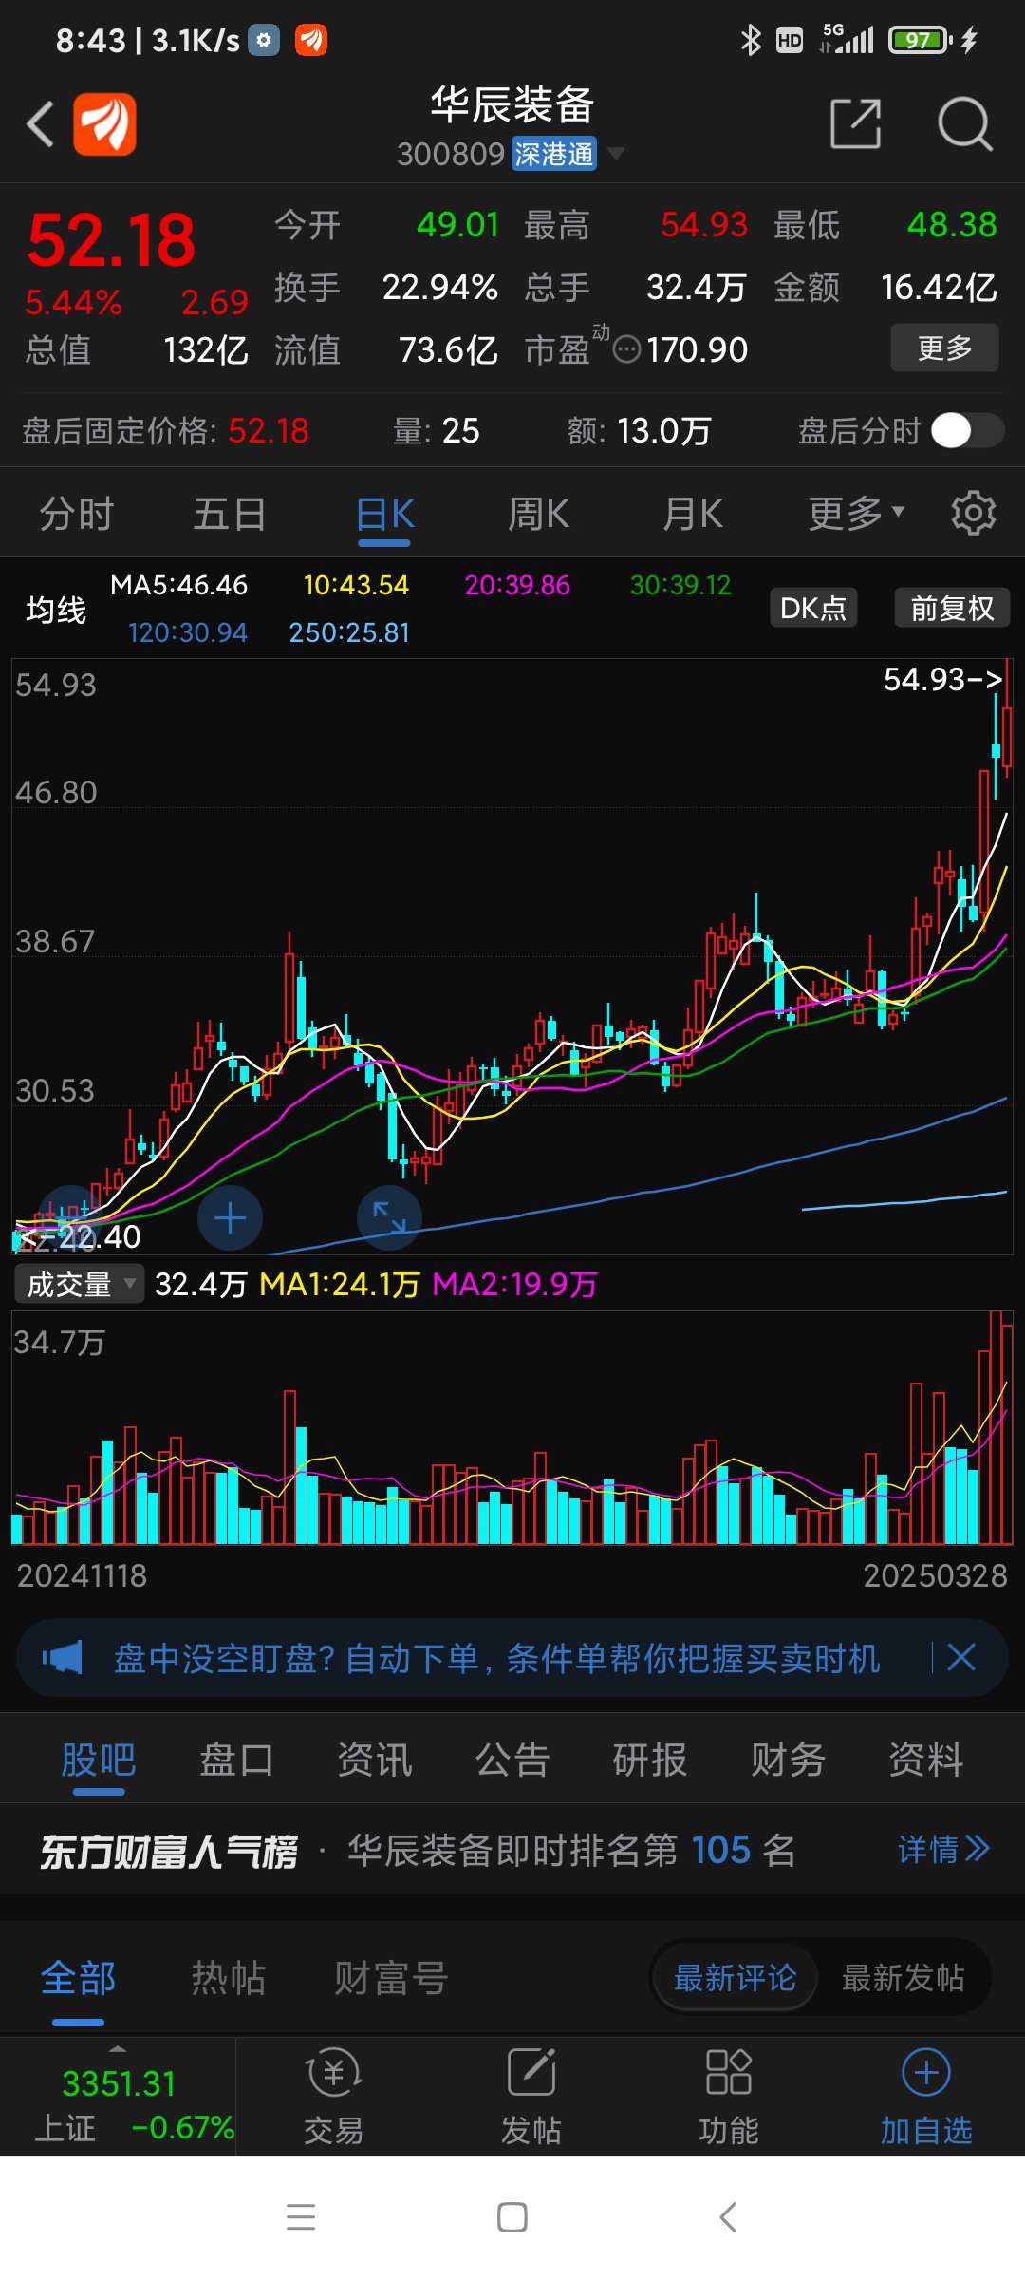Select the 财富号 posts filter
Image resolution: width=1025 pixels, height=2279 pixels.
(390, 1978)
